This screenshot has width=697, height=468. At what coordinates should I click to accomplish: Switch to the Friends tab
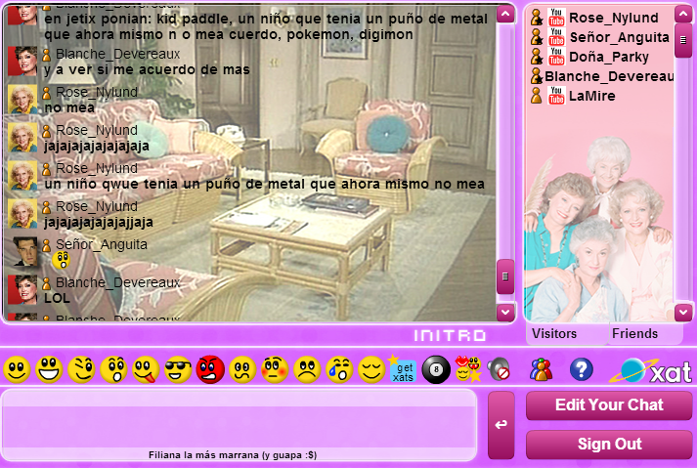(x=634, y=334)
